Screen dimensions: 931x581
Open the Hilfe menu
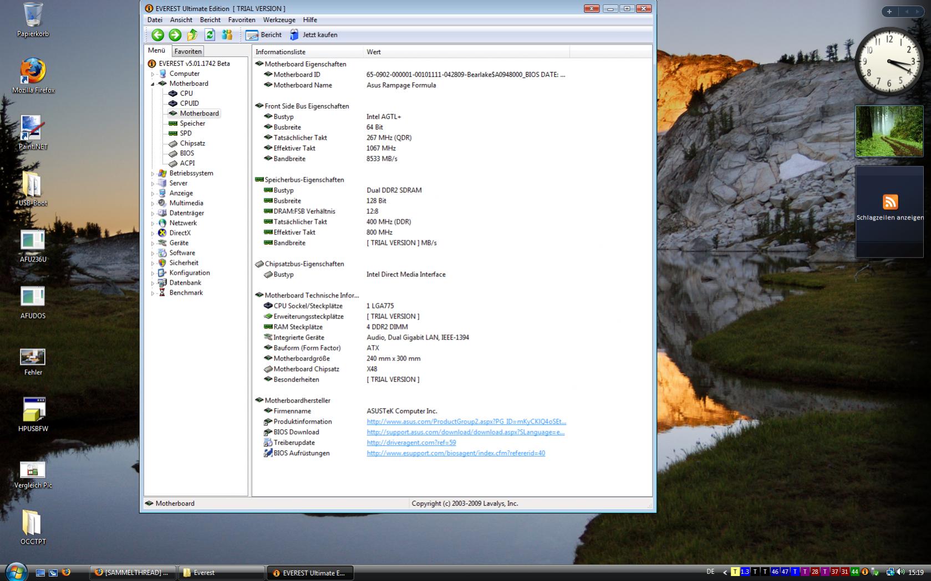tap(310, 20)
